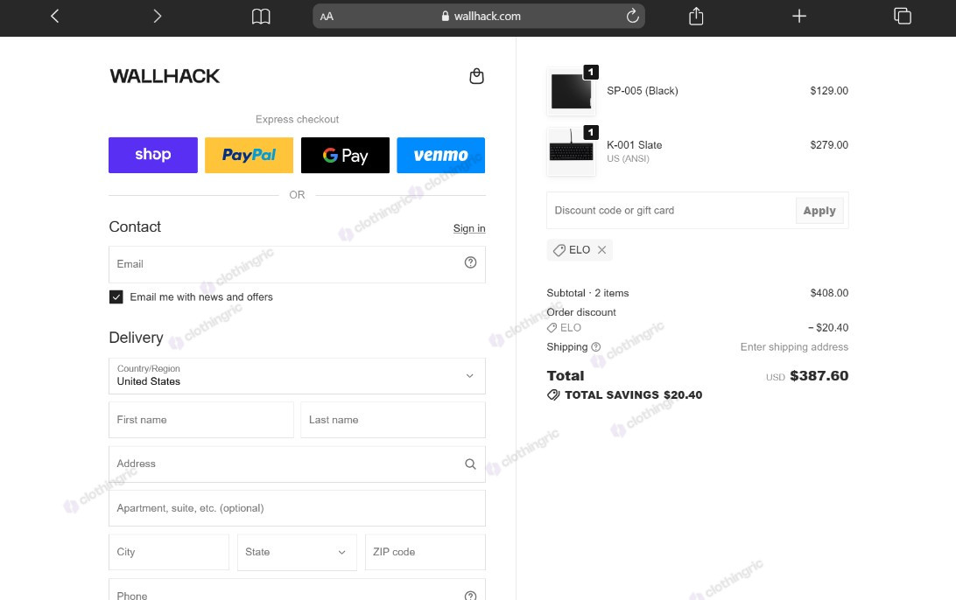Click the Last name field
This screenshot has height=600, width=956.
[x=392, y=420]
